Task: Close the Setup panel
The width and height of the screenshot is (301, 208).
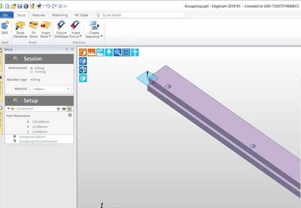Action: point(72,49)
